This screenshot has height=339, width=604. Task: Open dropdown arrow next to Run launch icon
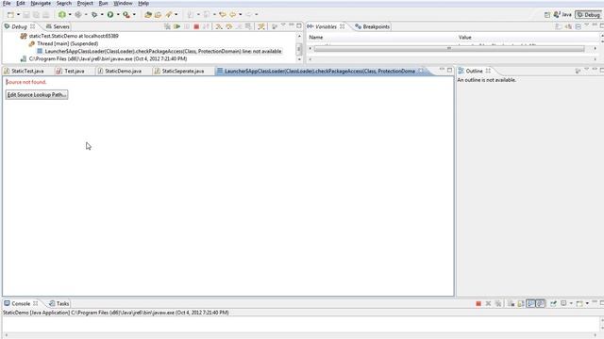118,15
